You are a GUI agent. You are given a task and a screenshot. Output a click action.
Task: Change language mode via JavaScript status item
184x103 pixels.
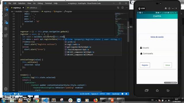pos(116,94)
